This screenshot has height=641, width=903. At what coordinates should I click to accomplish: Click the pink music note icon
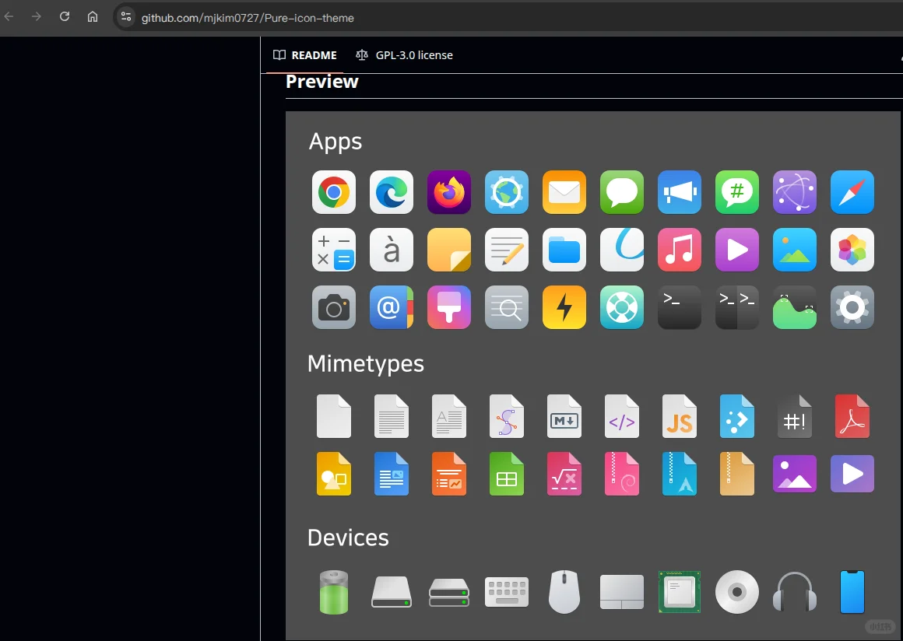[x=680, y=250]
